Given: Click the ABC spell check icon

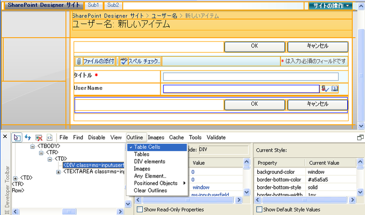Looking at the screenshot, I should point(124,61).
